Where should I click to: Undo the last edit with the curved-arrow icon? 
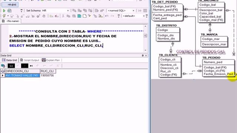click(107, 16)
